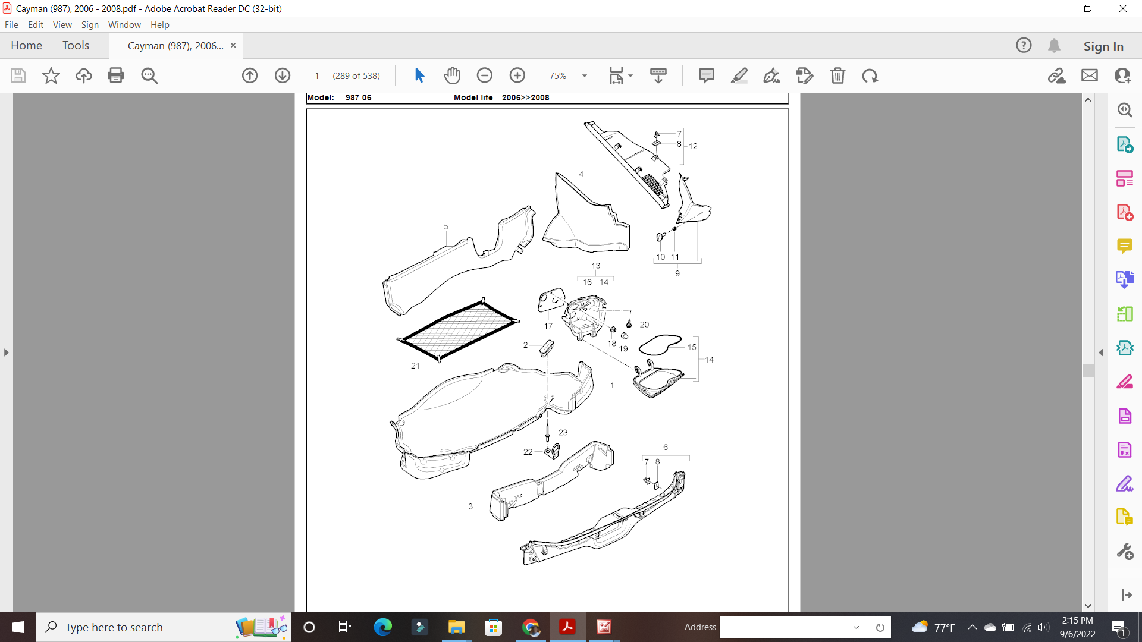Open Find text magnifier icon
The image size is (1142, 642).
pyautogui.click(x=149, y=75)
